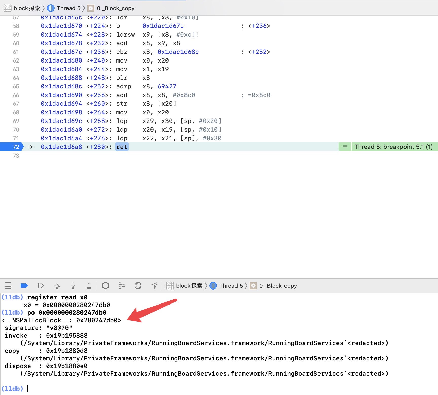Hide the debug area toggle icon

(x=8, y=286)
